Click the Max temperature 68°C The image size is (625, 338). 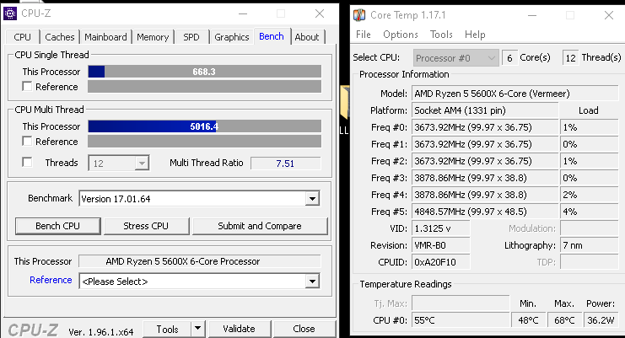(564, 320)
